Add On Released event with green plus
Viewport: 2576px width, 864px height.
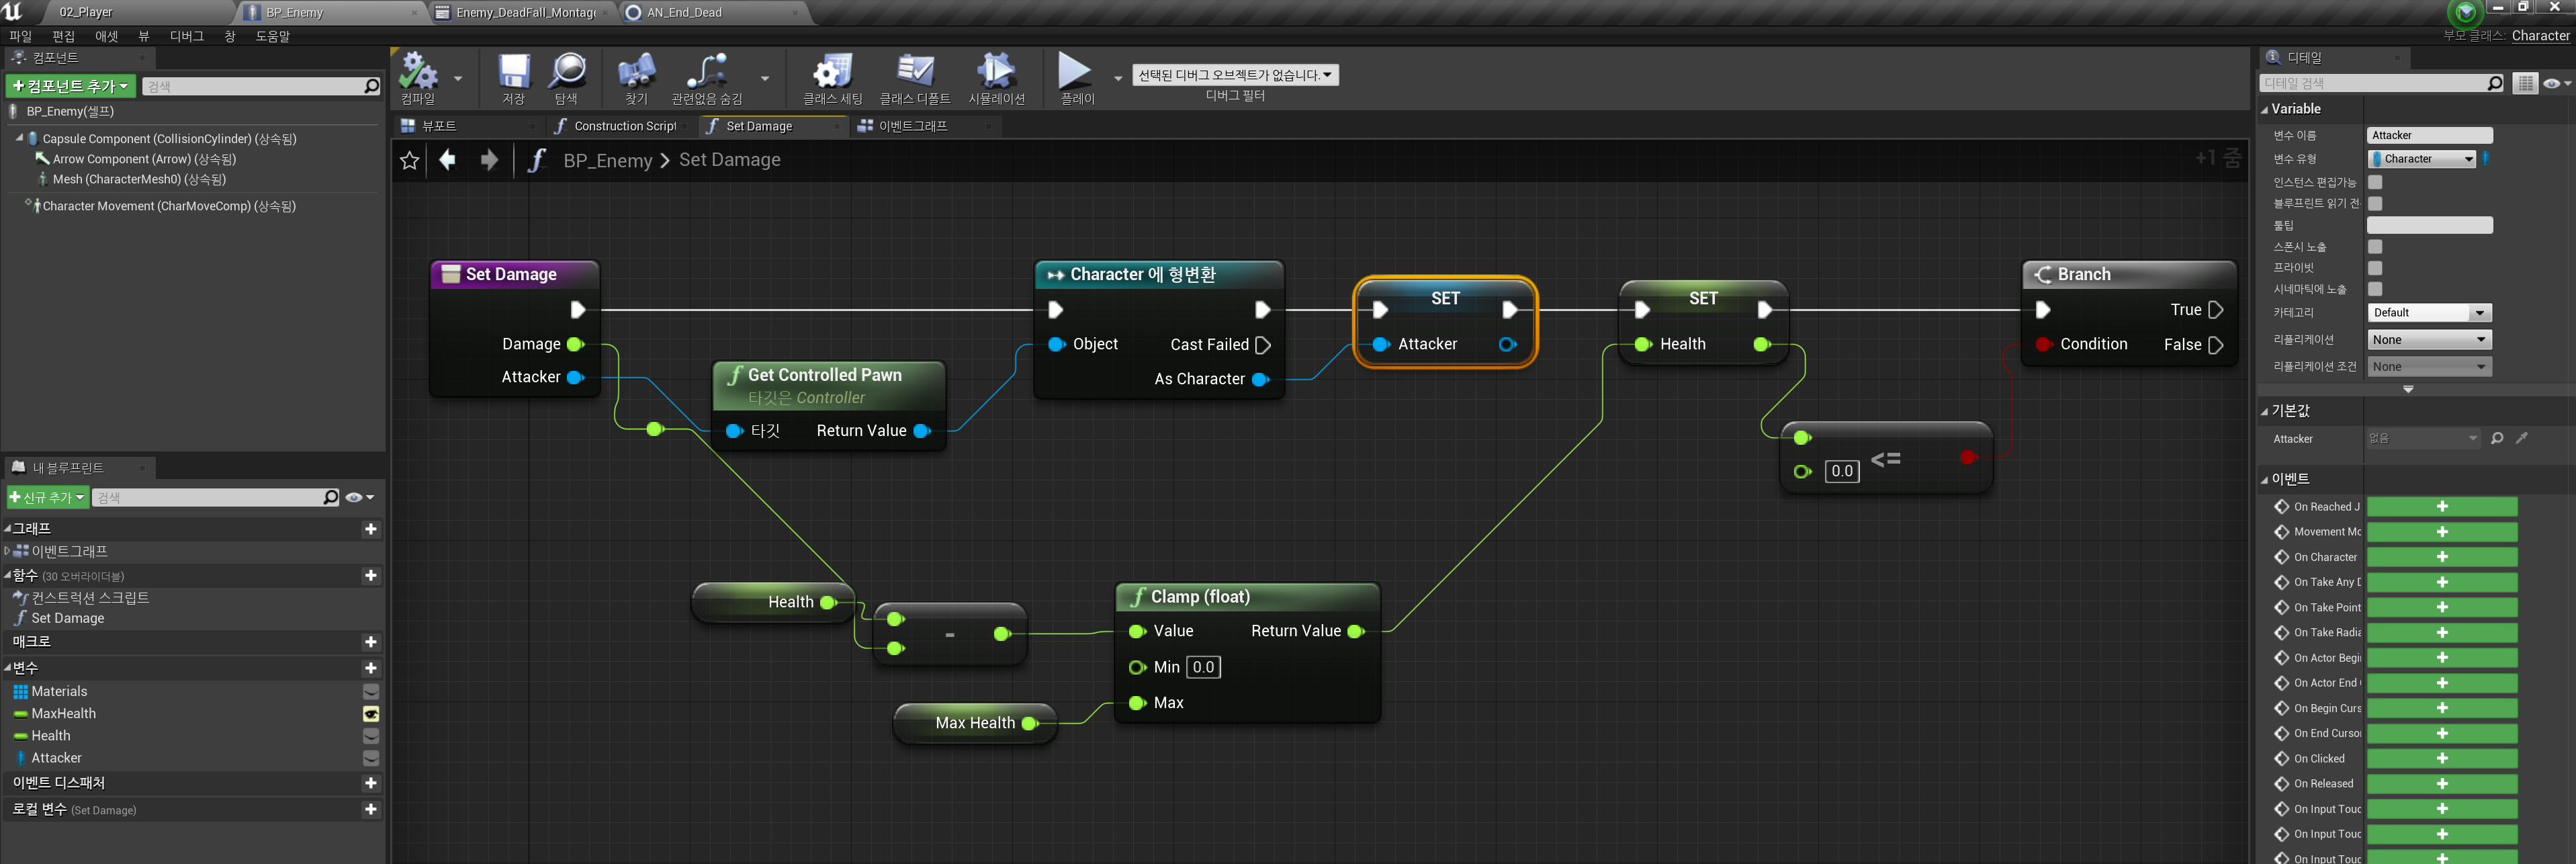click(x=2441, y=784)
